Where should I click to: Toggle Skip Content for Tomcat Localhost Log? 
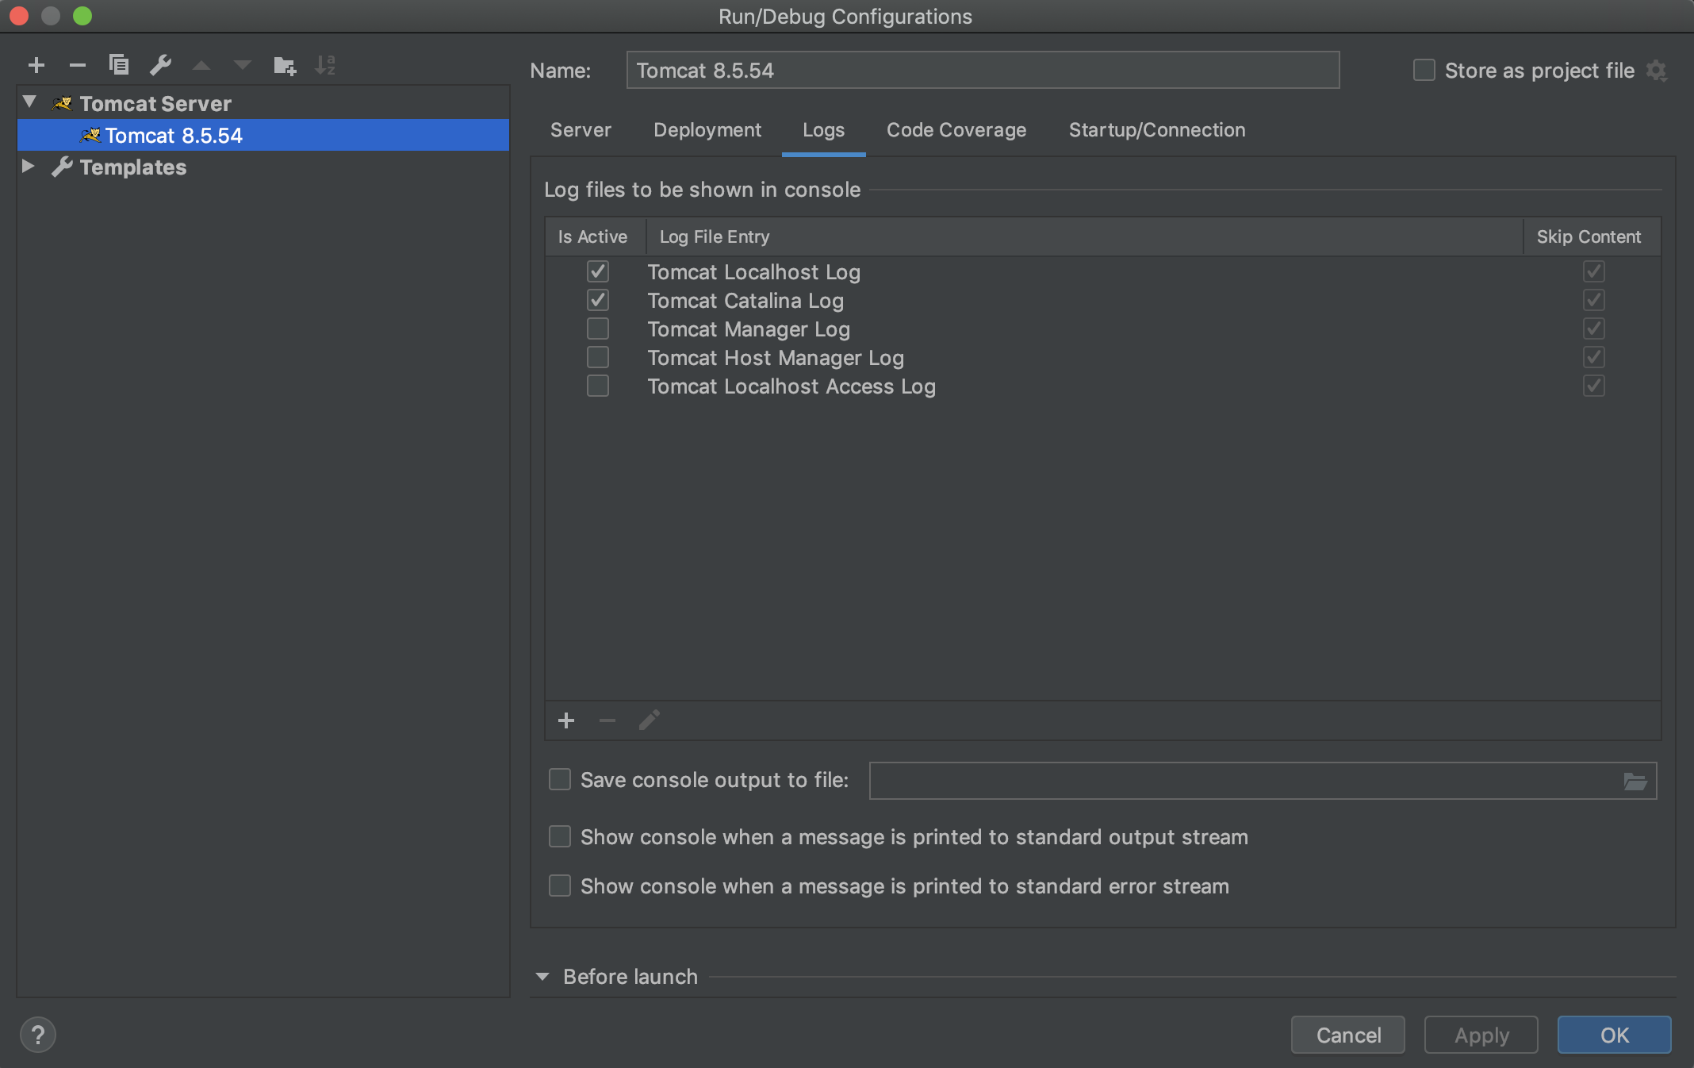coord(1594,271)
